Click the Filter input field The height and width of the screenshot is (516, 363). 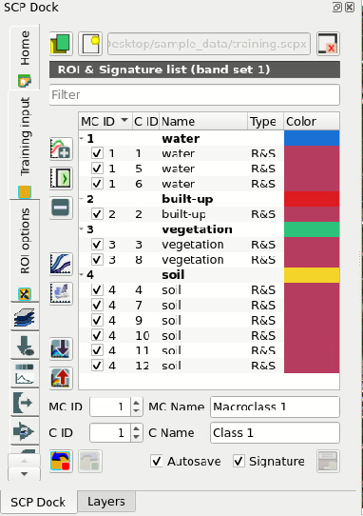coord(195,95)
